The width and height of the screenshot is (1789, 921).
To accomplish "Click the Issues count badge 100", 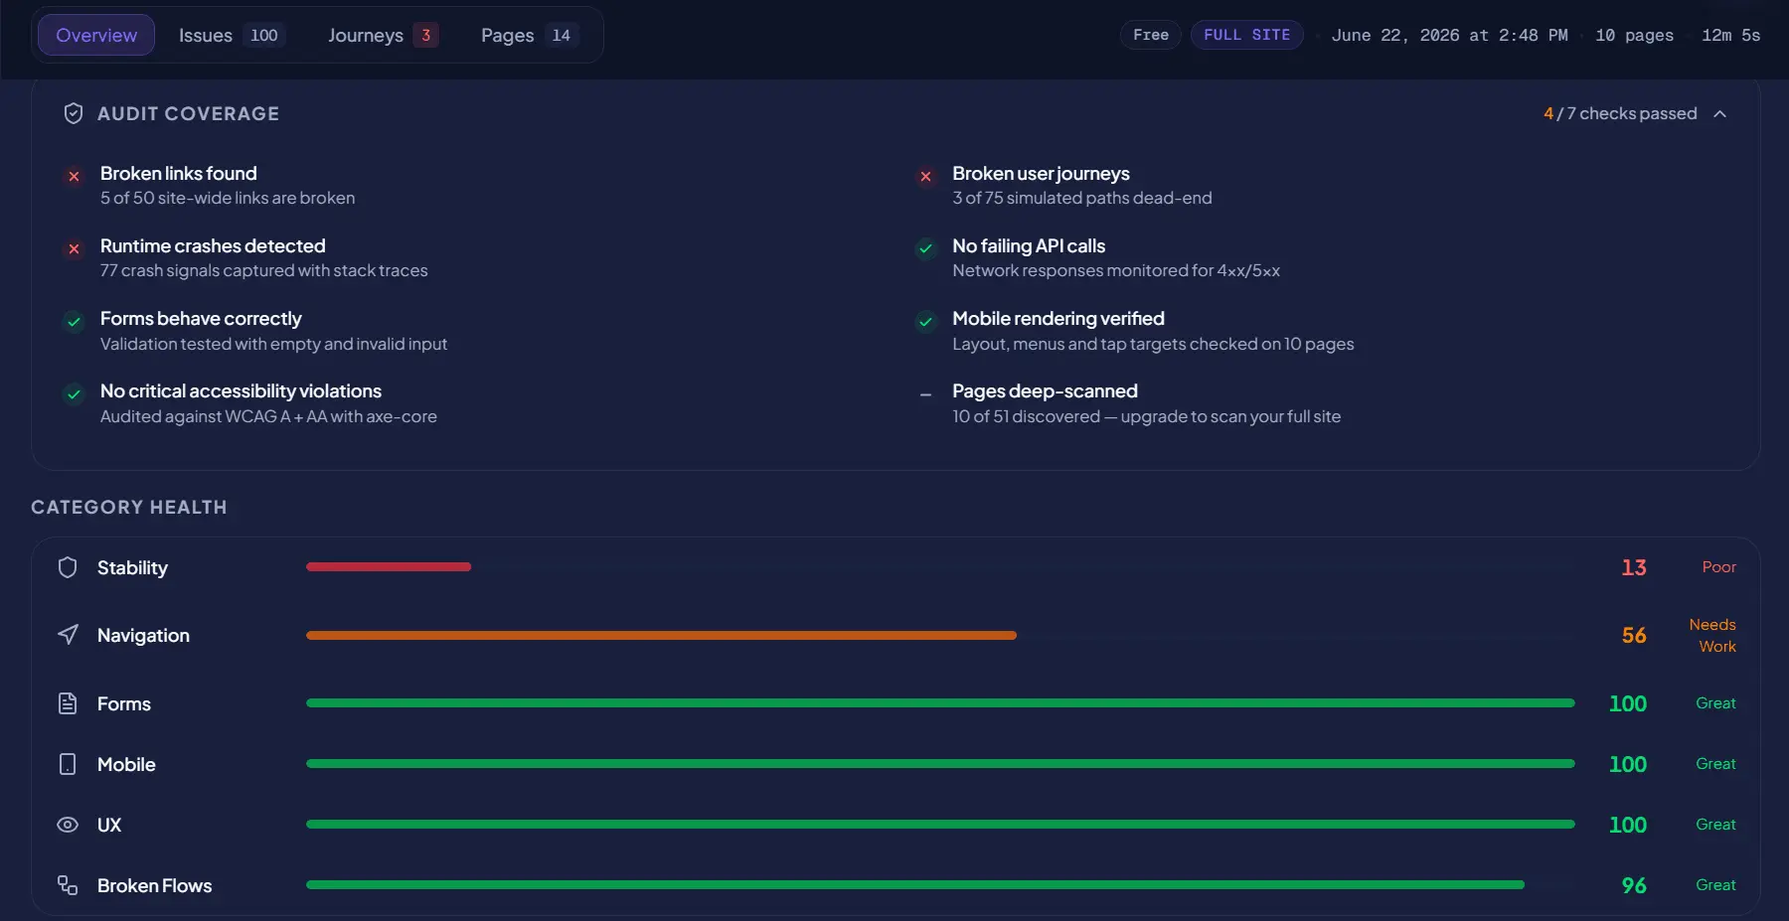I will point(263,35).
